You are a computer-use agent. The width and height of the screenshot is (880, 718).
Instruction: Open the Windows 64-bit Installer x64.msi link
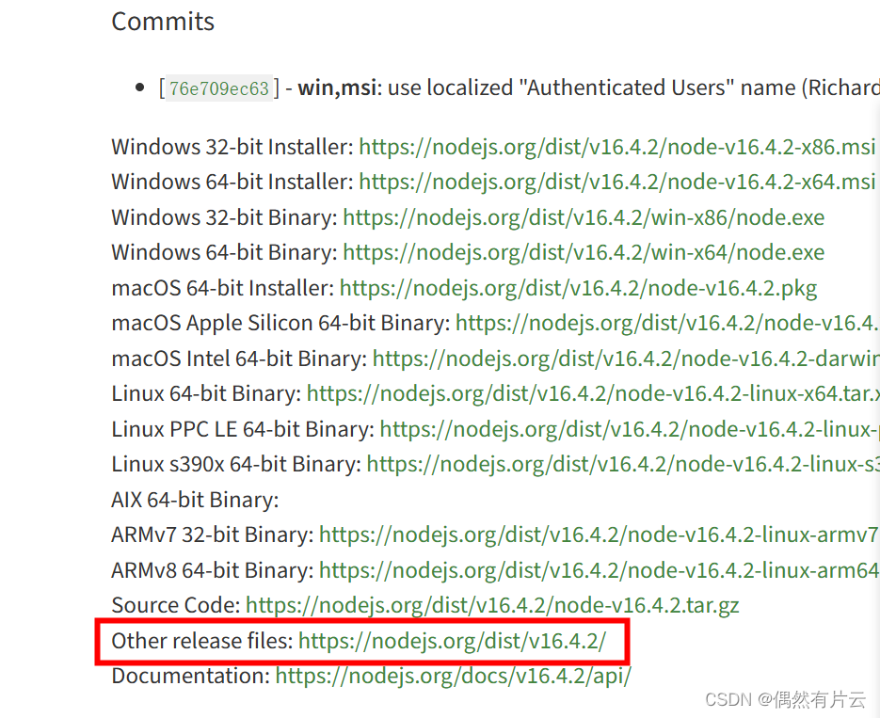[617, 183]
